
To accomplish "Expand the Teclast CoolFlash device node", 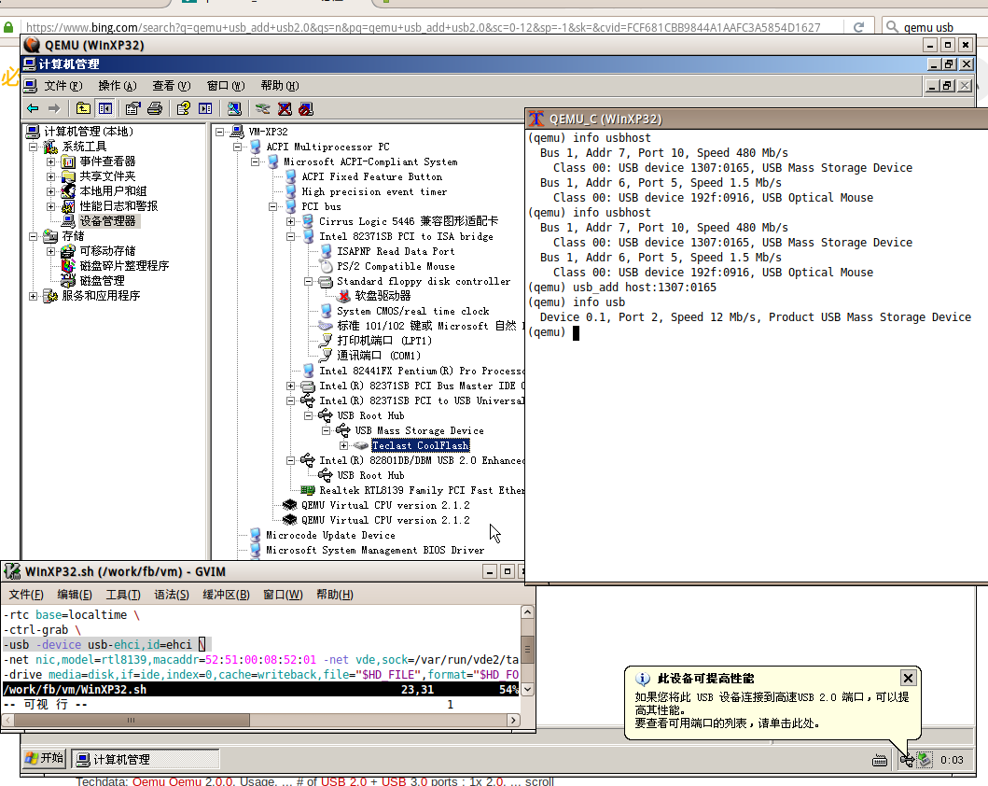I will [x=344, y=445].
